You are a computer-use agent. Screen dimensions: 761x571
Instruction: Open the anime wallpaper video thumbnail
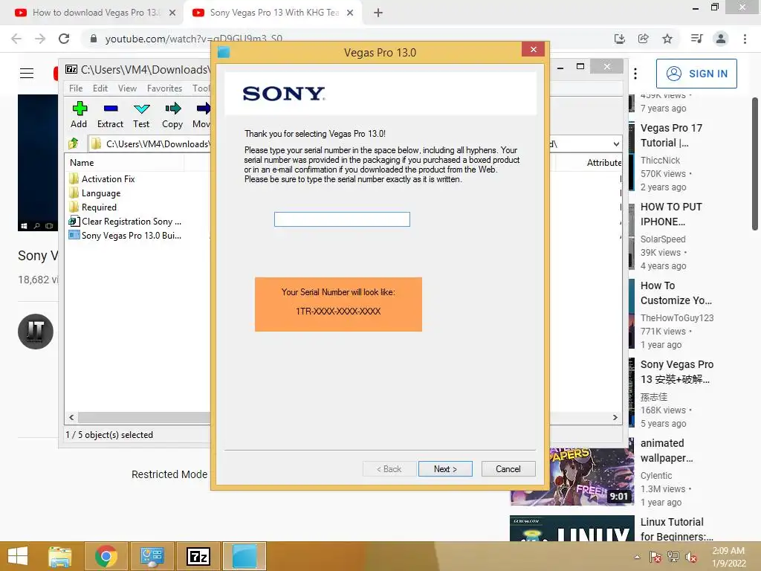click(x=572, y=477)
